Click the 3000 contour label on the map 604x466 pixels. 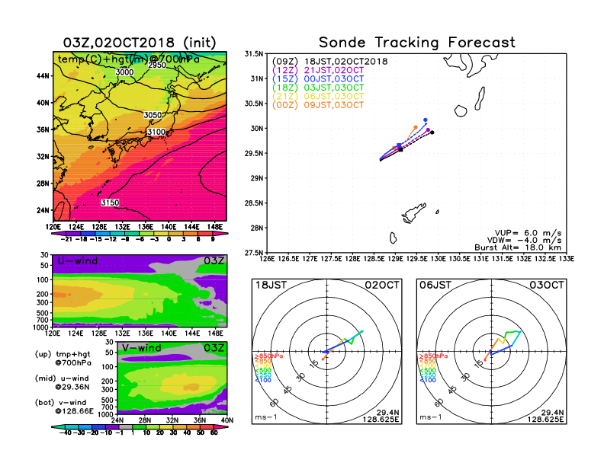pos(124,72)
